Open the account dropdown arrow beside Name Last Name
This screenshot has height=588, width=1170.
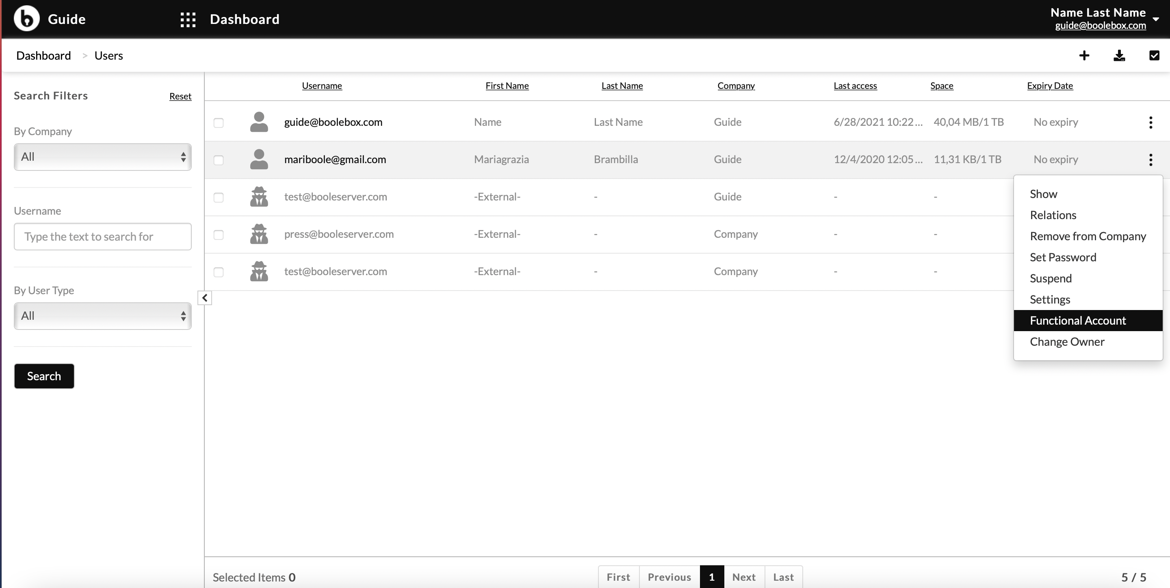[1156, 19]
